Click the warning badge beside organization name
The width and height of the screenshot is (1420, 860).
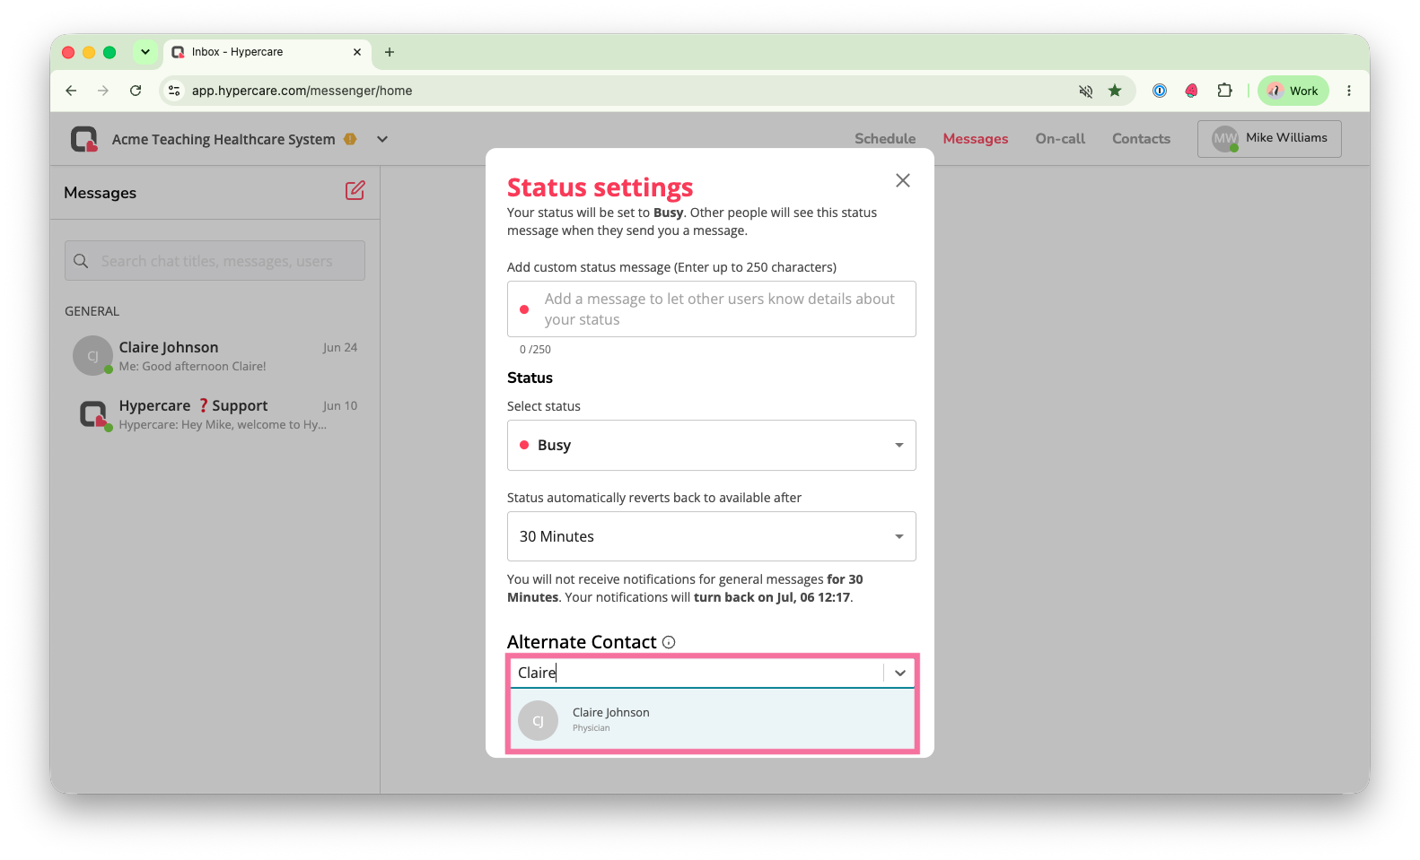tap(350, 139)
